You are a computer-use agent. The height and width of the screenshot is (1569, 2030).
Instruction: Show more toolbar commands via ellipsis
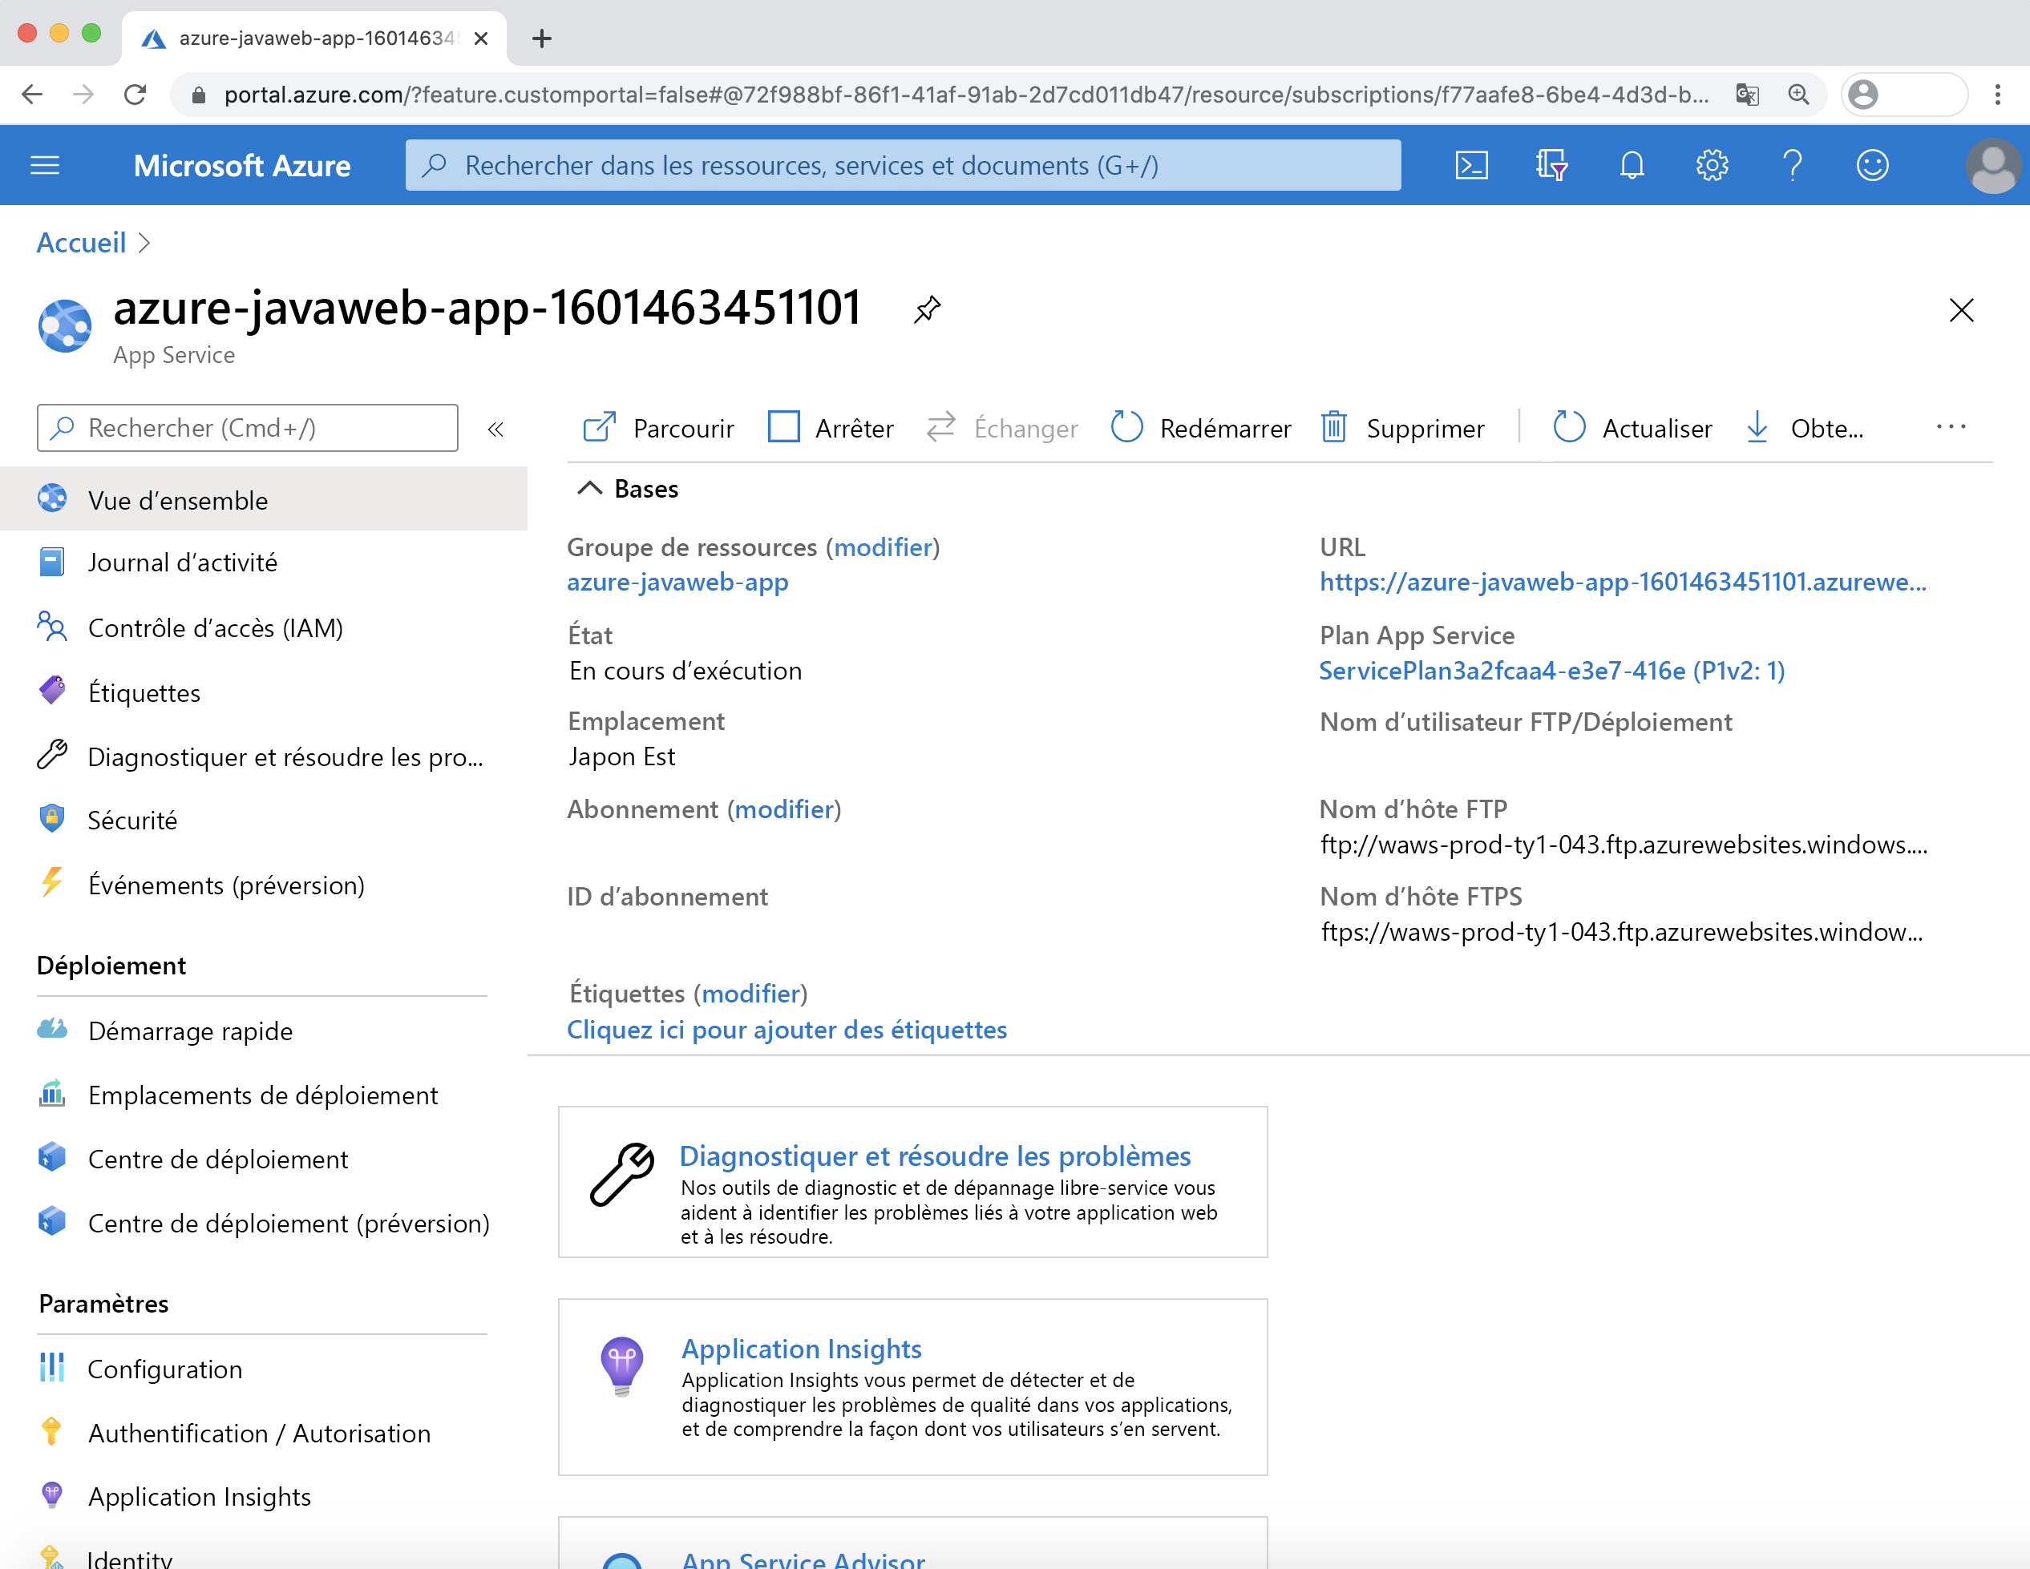coord(1950,427)
